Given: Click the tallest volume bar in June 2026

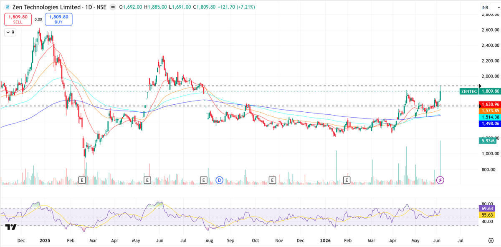Looking at the screenshot, I should (x=440, y=159).
